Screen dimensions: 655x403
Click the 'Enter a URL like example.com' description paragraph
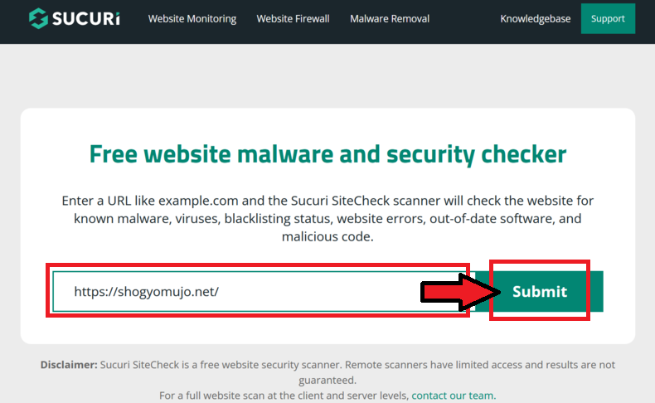point(327,218)
